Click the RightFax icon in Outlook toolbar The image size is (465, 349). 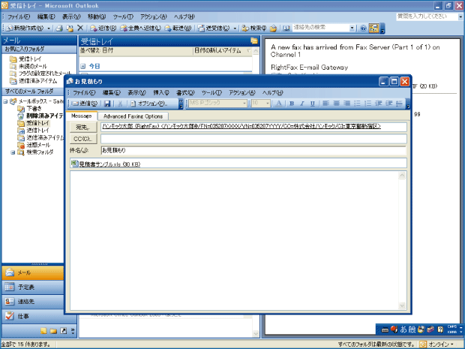pyautogui.click(x=374, y=29)
